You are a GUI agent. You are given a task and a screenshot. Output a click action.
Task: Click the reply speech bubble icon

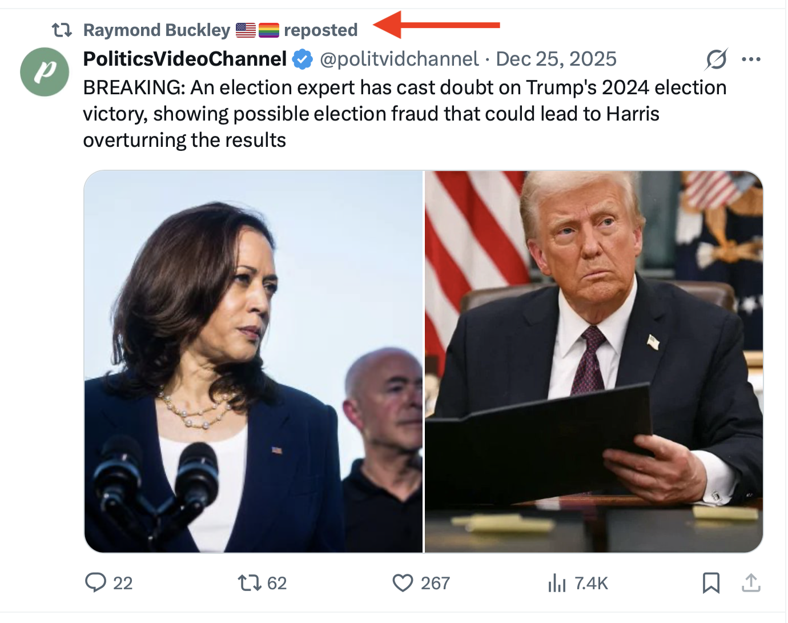click(x=95, y=582)
